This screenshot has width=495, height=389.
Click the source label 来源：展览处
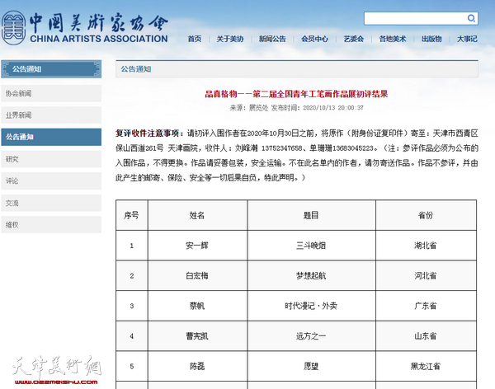coord(249,108)
